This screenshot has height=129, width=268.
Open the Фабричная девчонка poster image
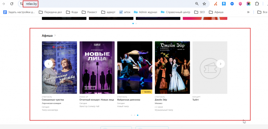point(135,67)
